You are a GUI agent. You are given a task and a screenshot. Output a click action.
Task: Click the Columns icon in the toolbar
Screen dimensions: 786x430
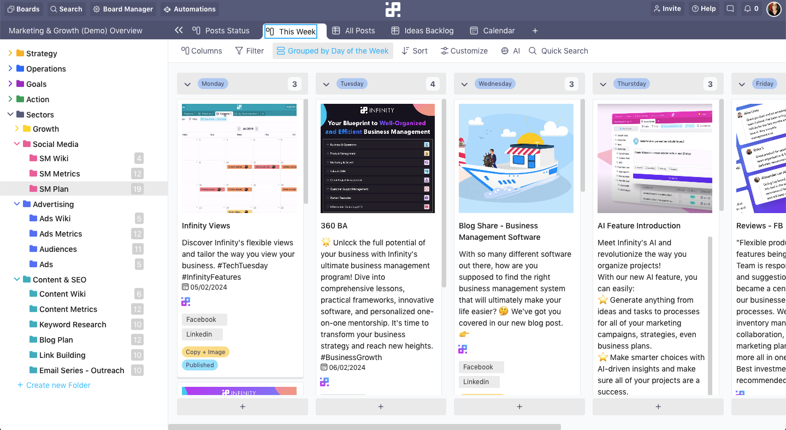coord(186,50)
